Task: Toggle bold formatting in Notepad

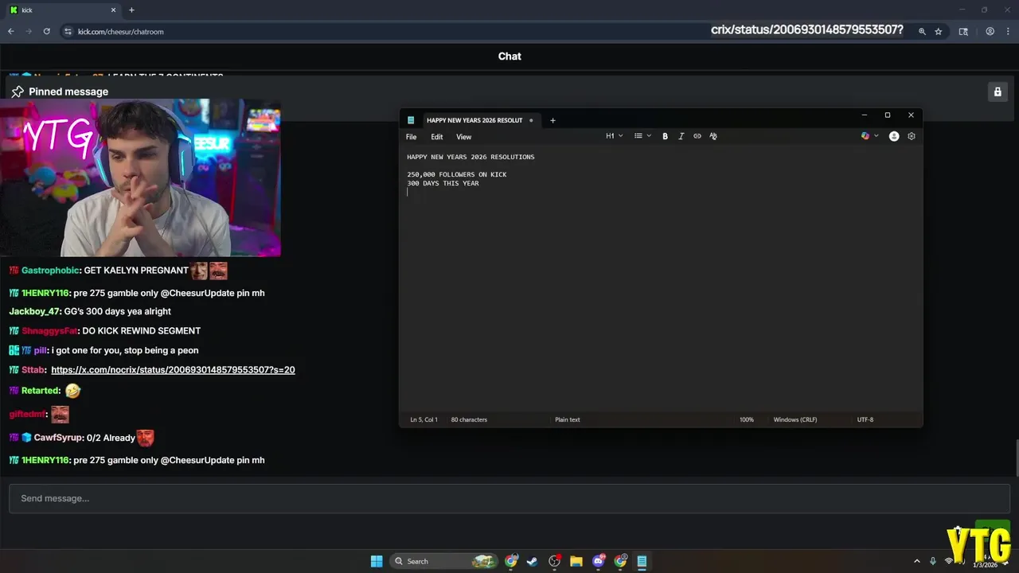Action: click(665, 136)
